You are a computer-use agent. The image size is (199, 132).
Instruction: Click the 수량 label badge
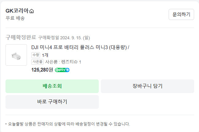point(36,55)
